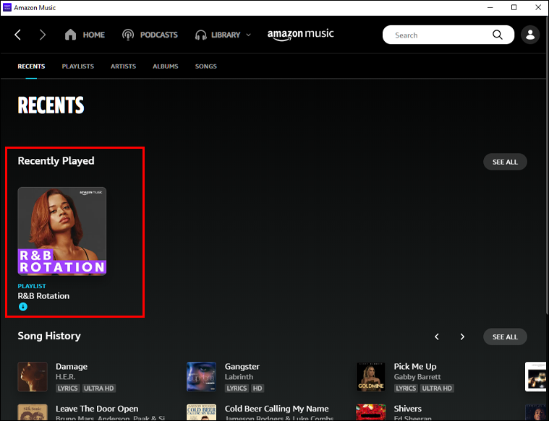The image size is (549, 421).
Task: Minimize the Amazon Music window
Action: (490, 7)
